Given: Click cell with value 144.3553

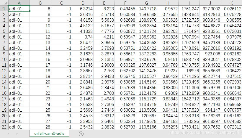Looking at the screenshot, I should (x=146, y=43).
